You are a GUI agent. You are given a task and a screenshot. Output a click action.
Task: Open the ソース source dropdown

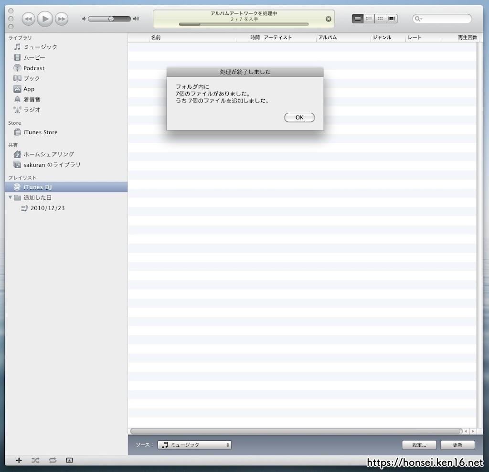pos(194,445)
